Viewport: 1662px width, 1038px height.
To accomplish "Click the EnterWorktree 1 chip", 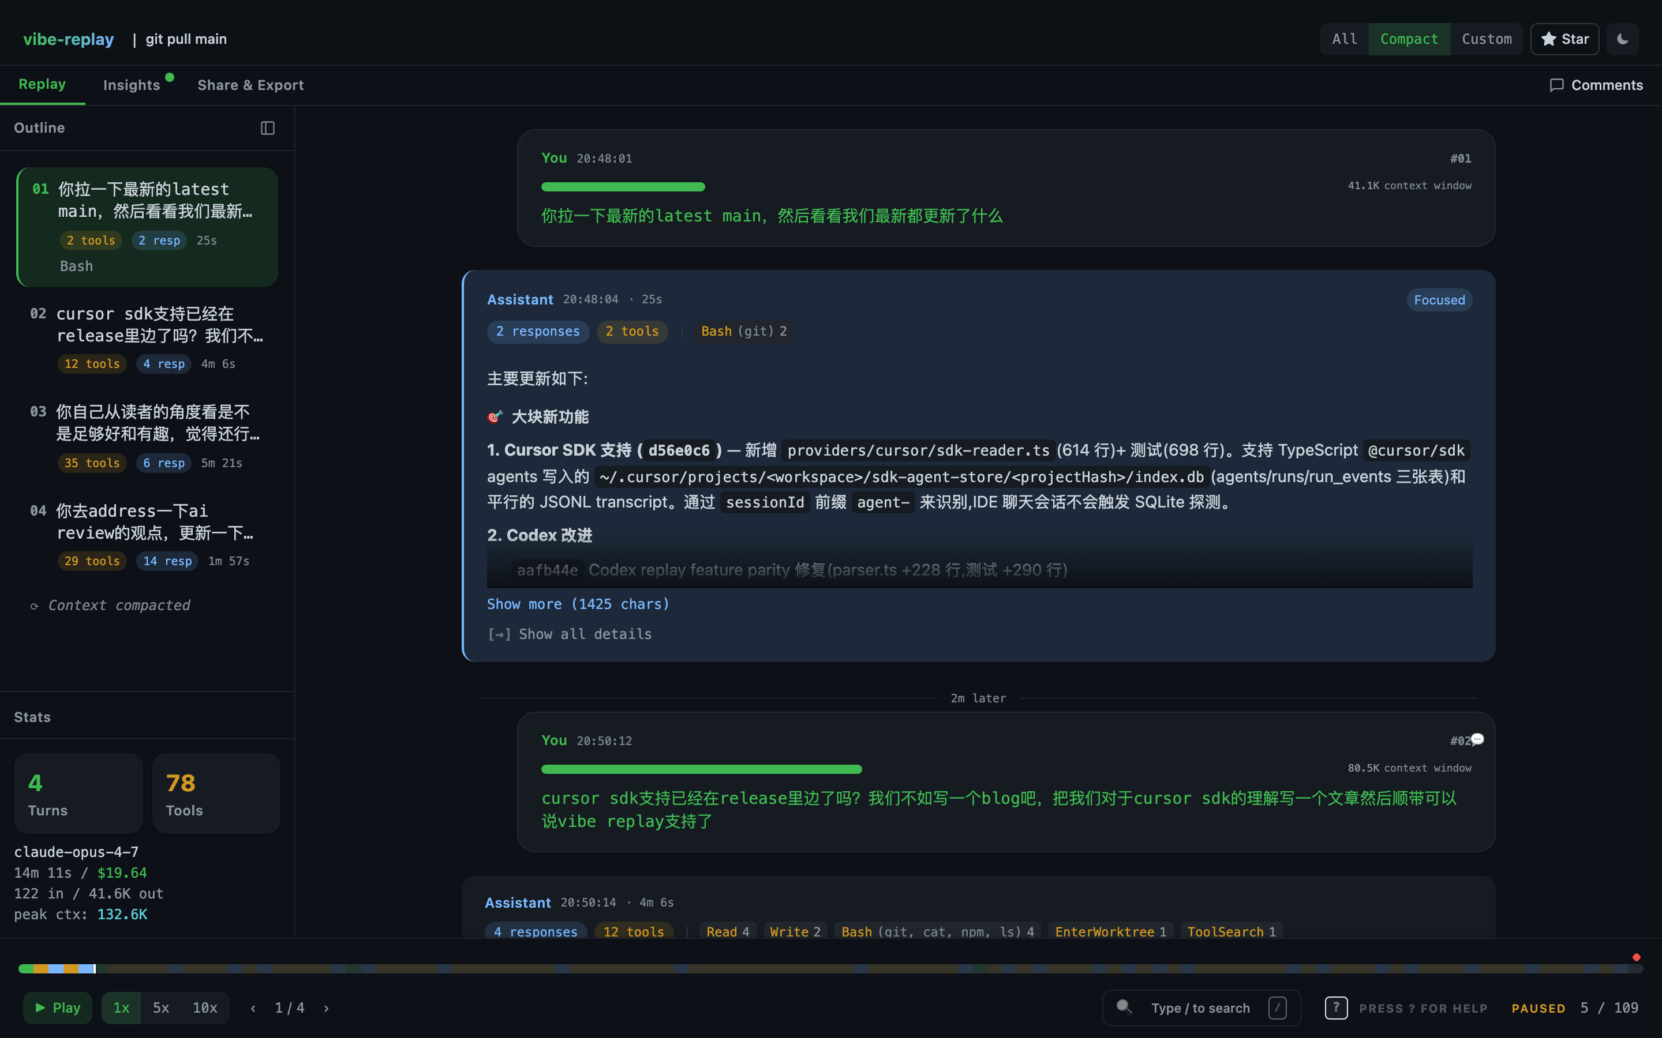I will click(x=1110, y=931).
